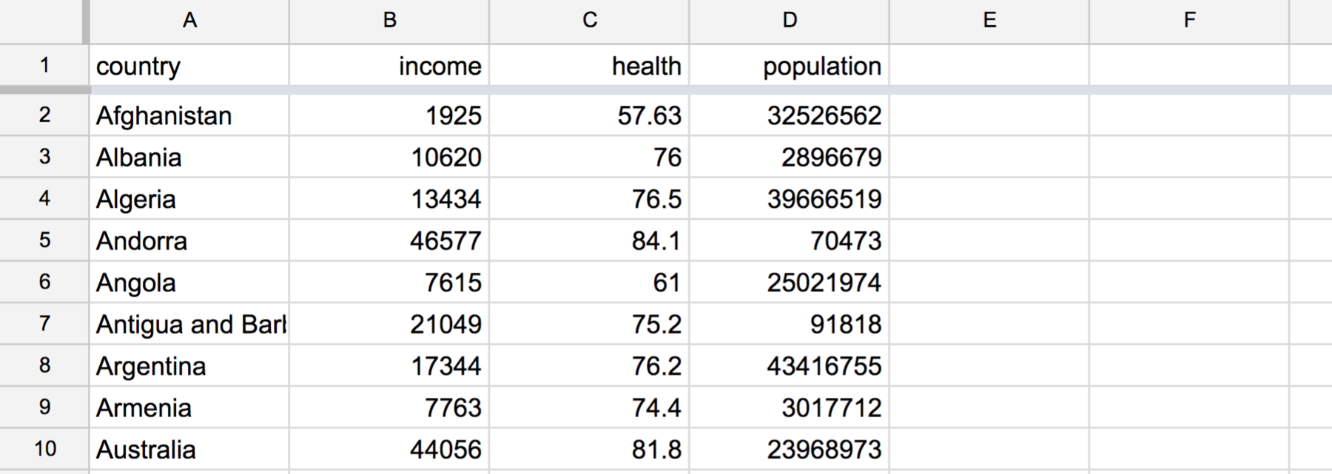Select row 1 header
The width and height of the screenshot is (1332, 474).
[44, 65]
